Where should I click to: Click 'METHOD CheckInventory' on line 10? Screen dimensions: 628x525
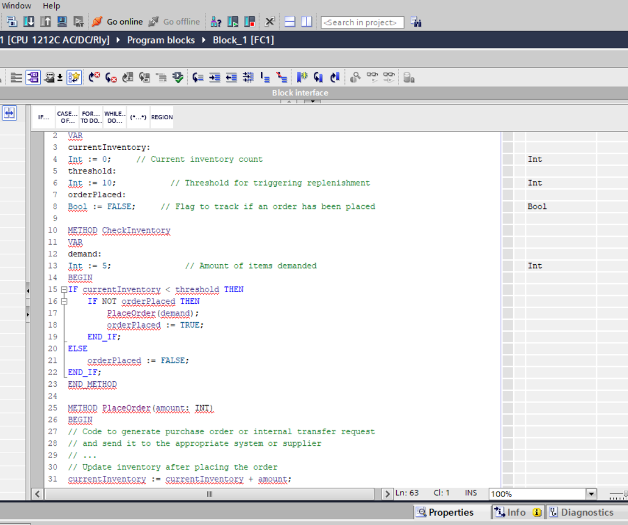click(x=119, y=230)
